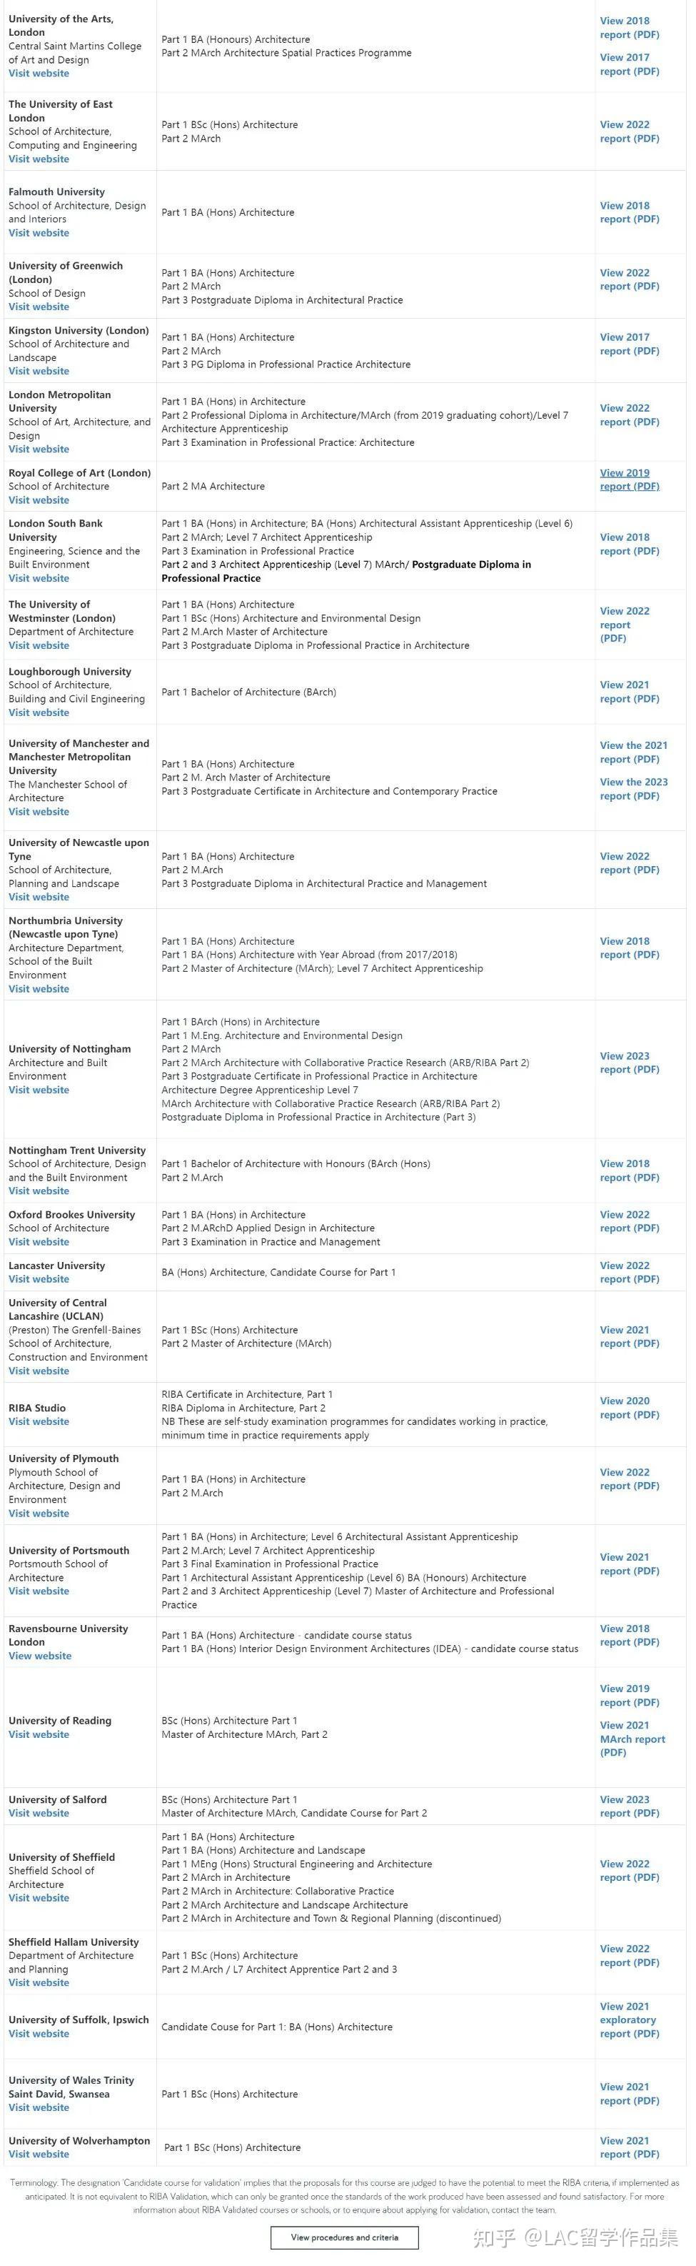This screenshot has width=696, height=2266.
Task: Open Lancaster University 2022 report PDF
Action: pos(629,1272)
